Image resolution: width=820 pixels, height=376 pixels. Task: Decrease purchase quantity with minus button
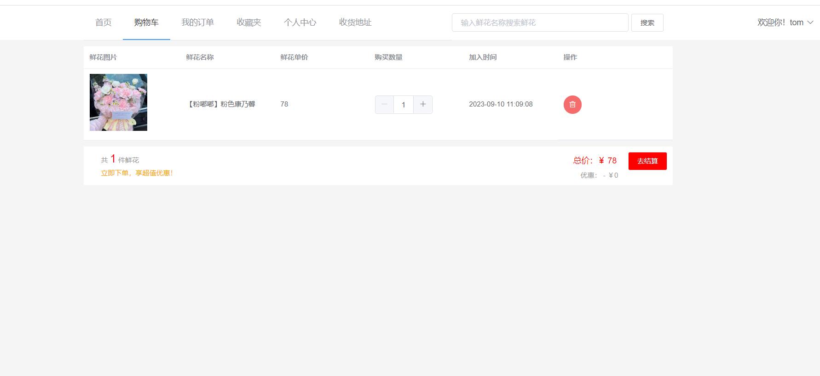384,104
